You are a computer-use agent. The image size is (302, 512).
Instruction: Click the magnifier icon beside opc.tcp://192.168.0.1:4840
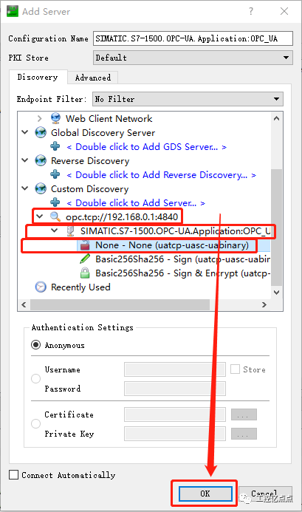tap(55, 216)
